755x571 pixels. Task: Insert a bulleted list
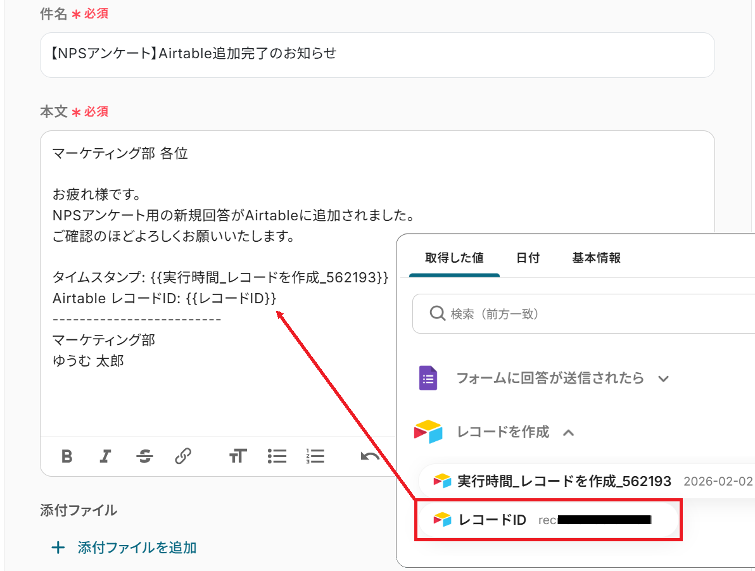click(277, 456)
